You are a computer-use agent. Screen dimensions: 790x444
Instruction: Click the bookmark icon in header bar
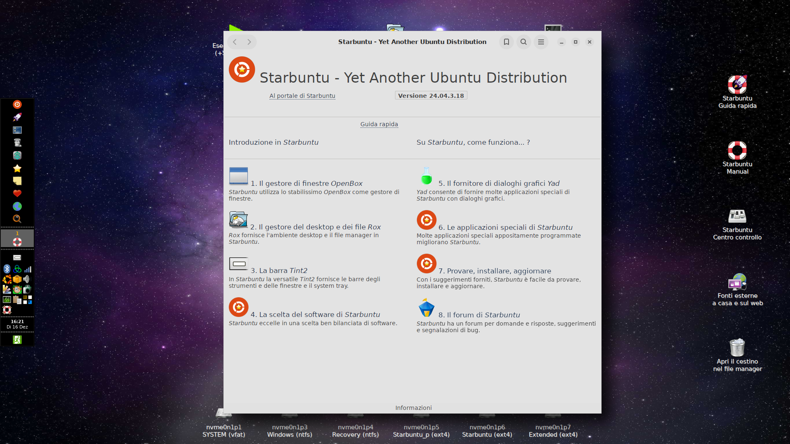pyautogui.click(x=507, y=42)
